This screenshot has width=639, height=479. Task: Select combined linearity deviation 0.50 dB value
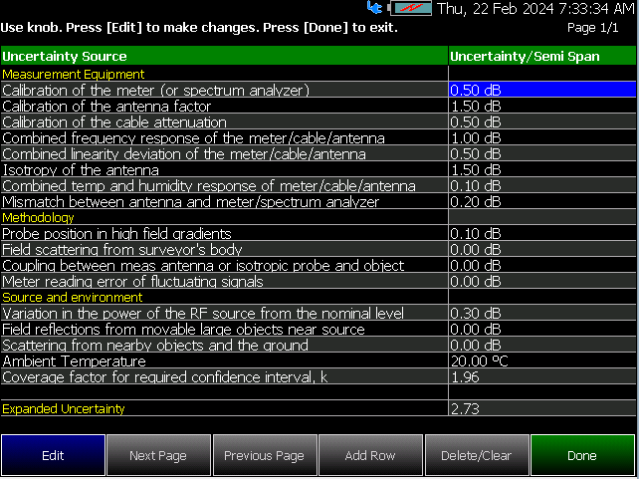click(542, 153)
